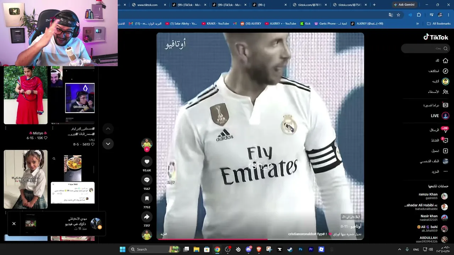Open the media control icon in Chrome toolbar
Image resolution: width=454 pixels, height=255 pixels.
coord(431,15)
